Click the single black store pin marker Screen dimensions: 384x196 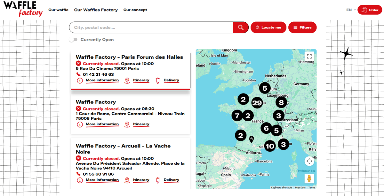252,139
